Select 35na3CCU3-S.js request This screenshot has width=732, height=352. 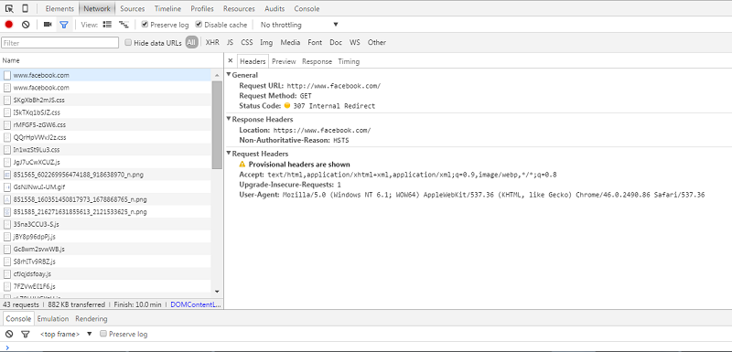[x=106, y=224]
